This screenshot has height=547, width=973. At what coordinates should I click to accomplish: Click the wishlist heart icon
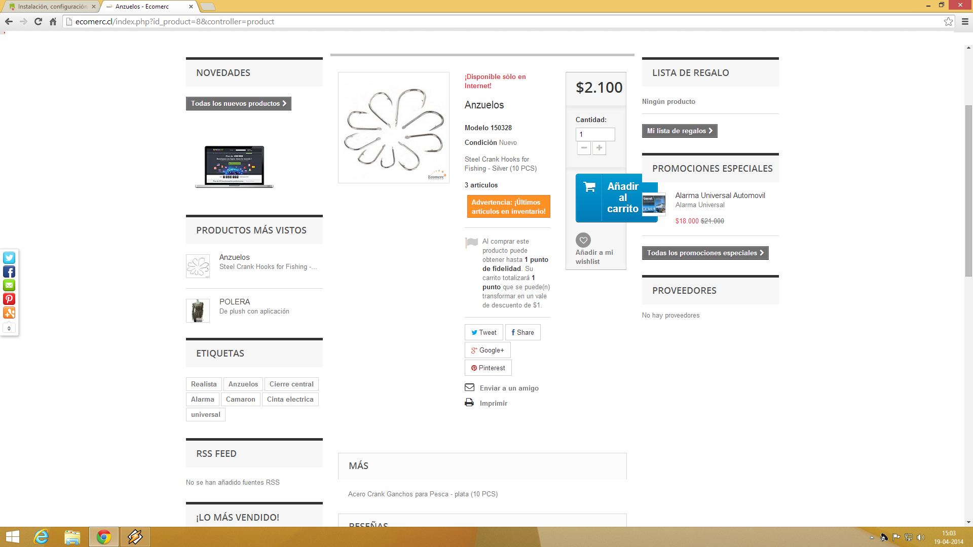coord(583,240)
